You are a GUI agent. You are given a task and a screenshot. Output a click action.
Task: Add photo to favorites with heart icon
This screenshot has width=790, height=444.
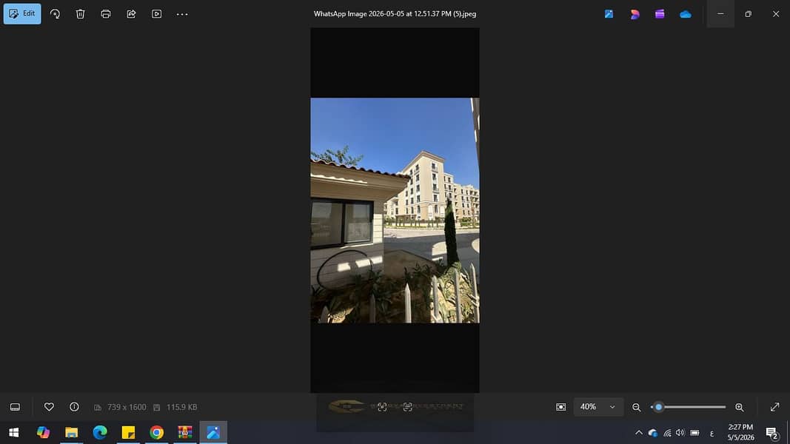tap(49, 407)
